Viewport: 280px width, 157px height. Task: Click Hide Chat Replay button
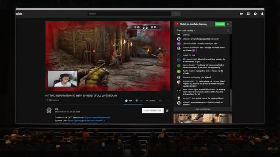click(203, 109)
